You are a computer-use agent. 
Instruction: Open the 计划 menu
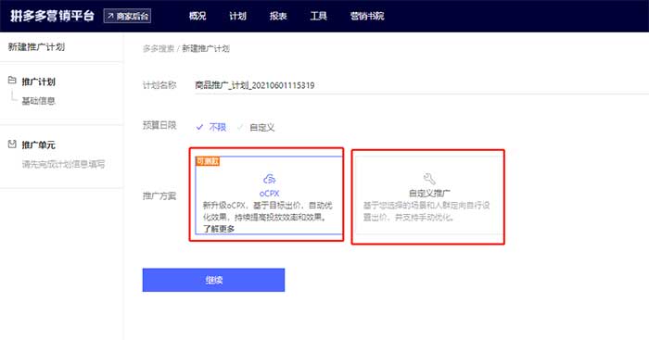(x=237, y=16)
